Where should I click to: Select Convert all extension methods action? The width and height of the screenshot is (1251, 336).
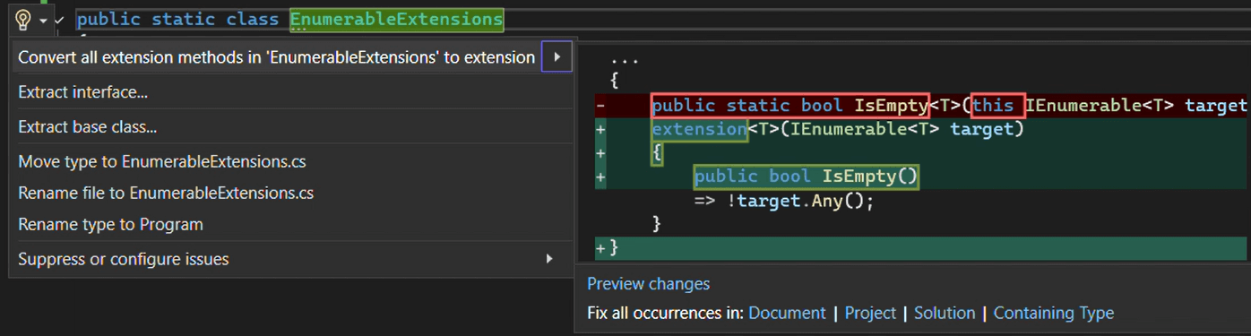(x=276, y=57)
